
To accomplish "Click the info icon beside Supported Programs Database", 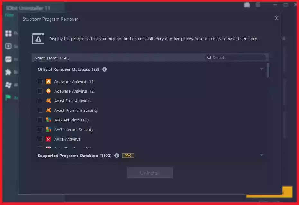I will [117, 156].
